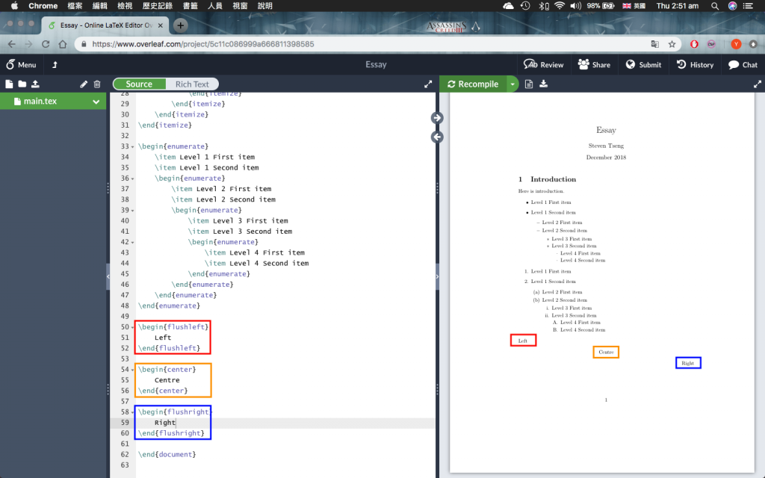Image resolution: width=765 pixels, height=478 pixels.
Task: Delete file trash icon
Action: [x=97, y=84]
